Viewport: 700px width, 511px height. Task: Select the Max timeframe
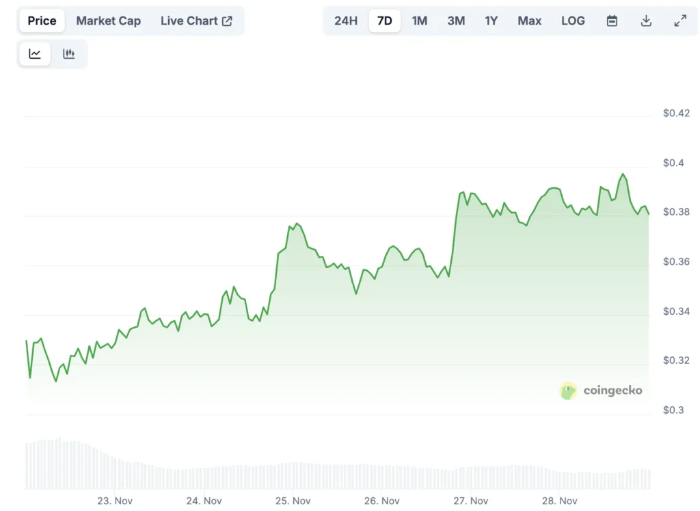pyautogui.click(x=529, y=21)
